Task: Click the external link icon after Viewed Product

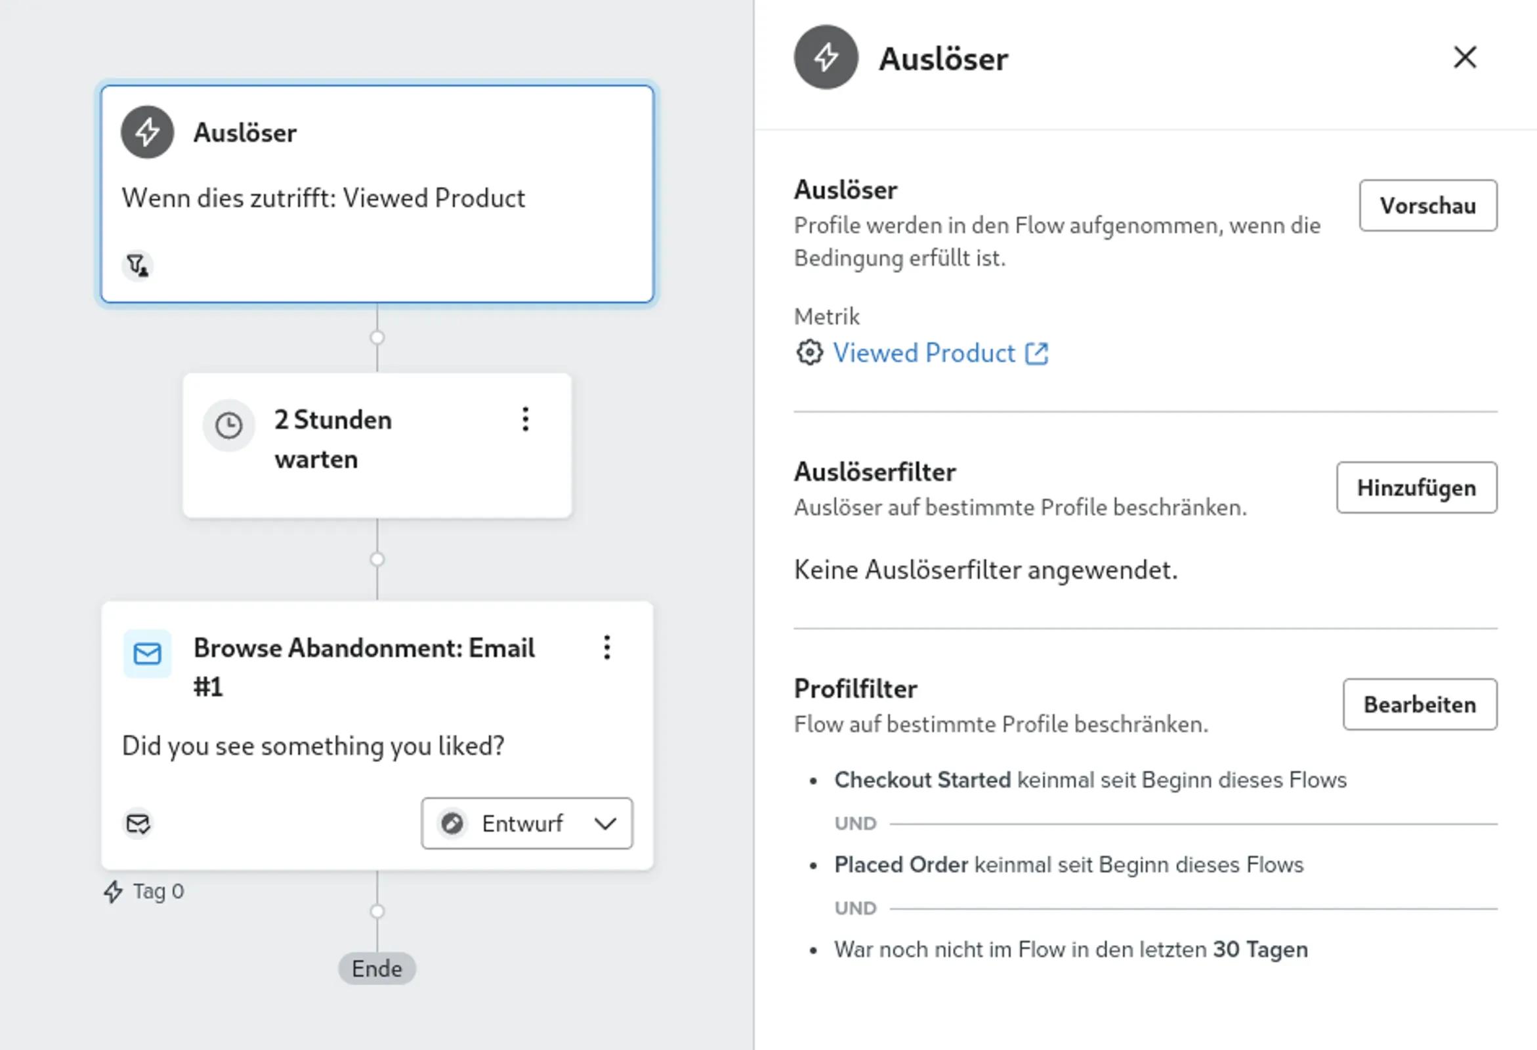Action: pos(1036,354)
